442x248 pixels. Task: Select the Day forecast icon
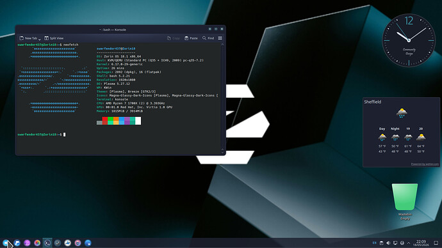382,137
